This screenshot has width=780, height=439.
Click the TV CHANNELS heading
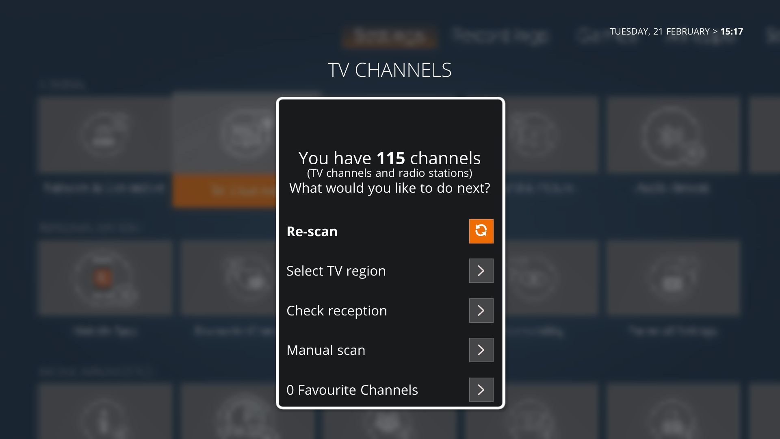(x=390, y=70)
